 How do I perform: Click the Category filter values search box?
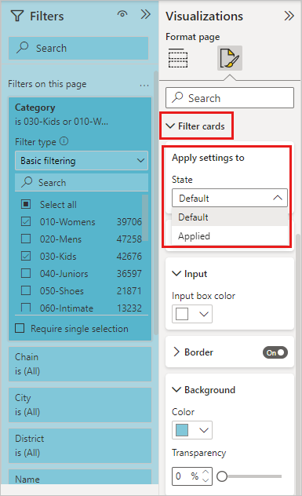pyautogui.click(x=82, y=182)
